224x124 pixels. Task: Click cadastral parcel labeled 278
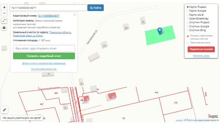(175, 103)
